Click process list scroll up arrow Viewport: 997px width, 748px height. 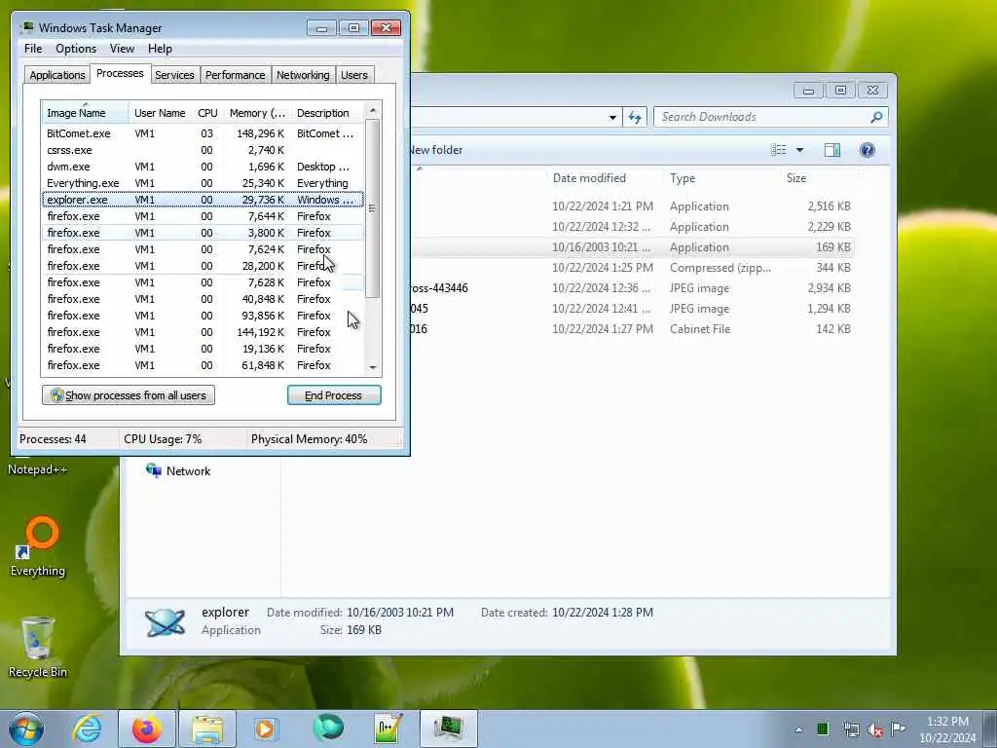(373, 111)
